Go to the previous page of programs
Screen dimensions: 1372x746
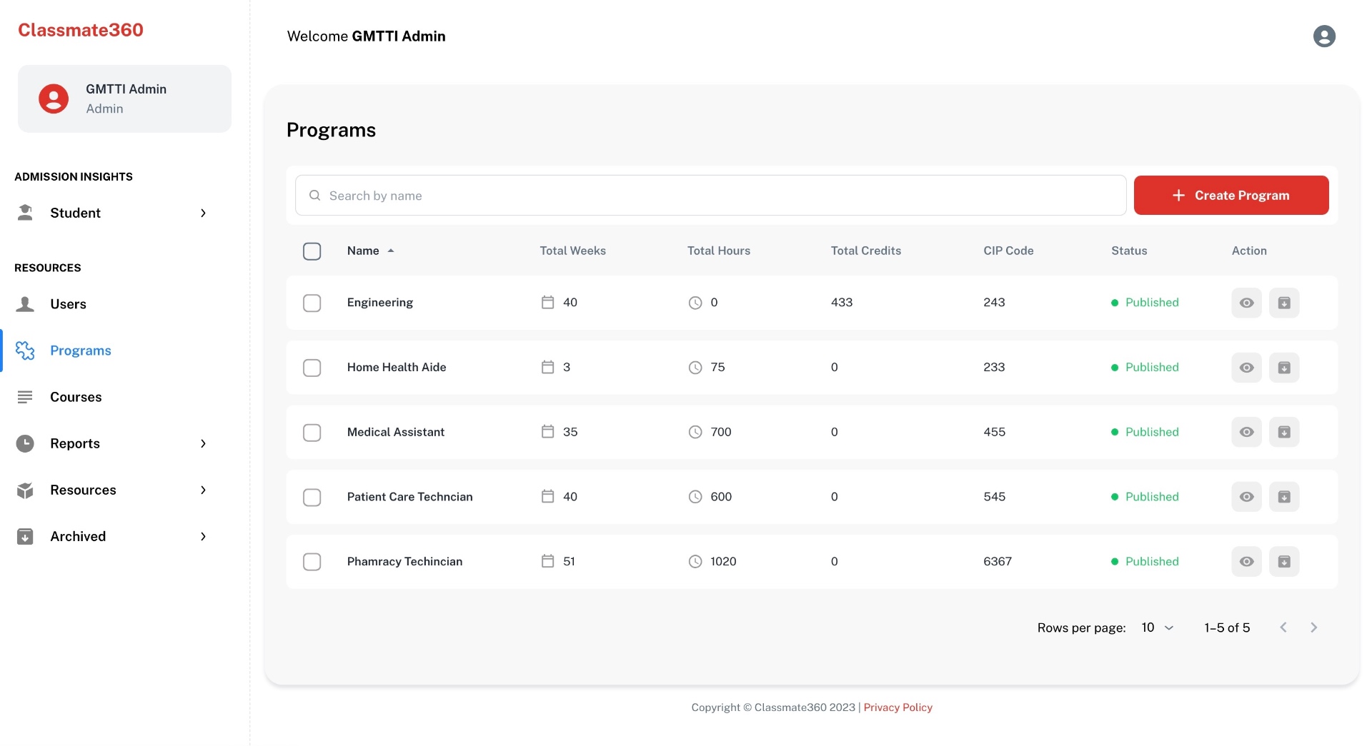(x=1283, y=627)
